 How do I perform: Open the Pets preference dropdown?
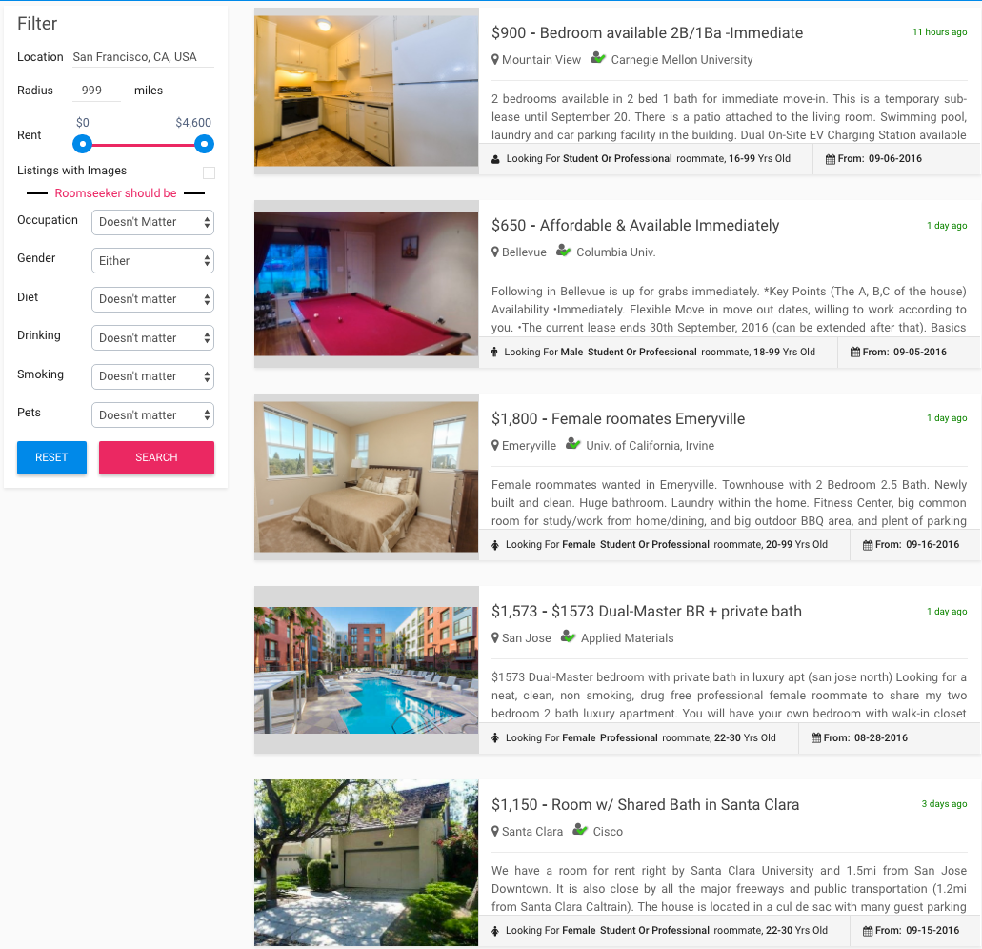(152, 414)
